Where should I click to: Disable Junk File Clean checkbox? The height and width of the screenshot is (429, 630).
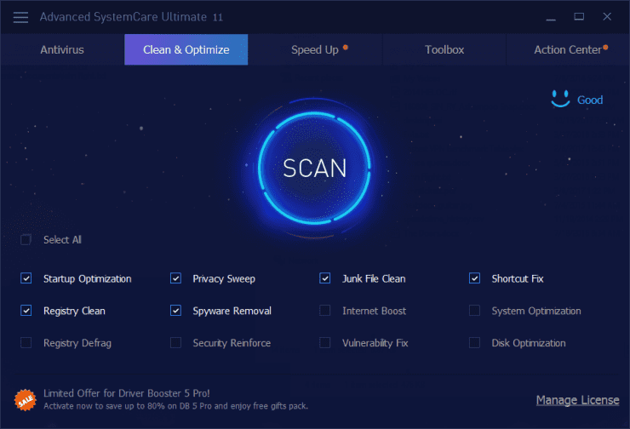(x=325, y=278)
